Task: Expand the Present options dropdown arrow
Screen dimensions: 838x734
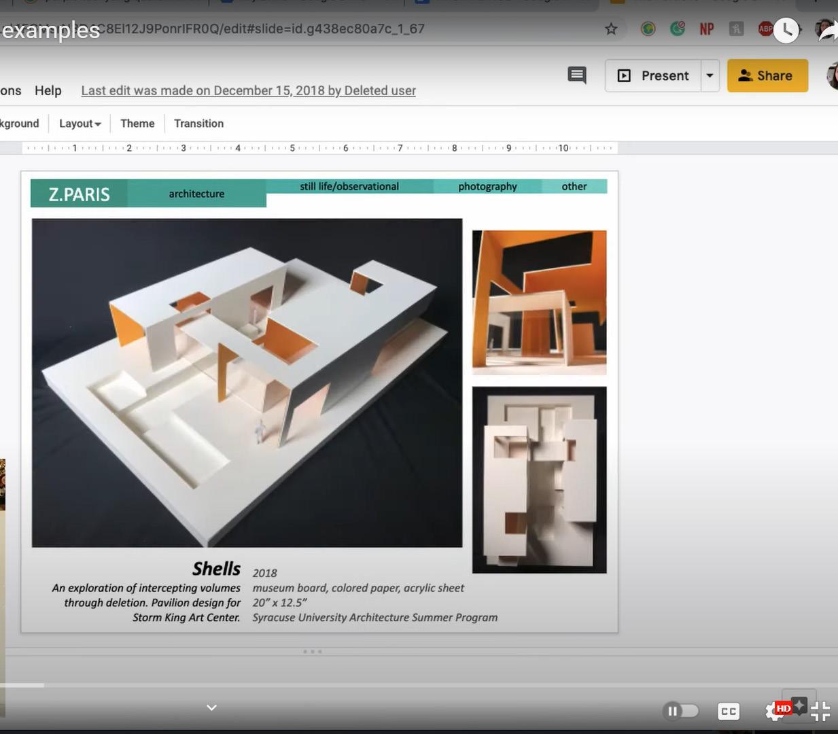Action: (x=710, y=75)
